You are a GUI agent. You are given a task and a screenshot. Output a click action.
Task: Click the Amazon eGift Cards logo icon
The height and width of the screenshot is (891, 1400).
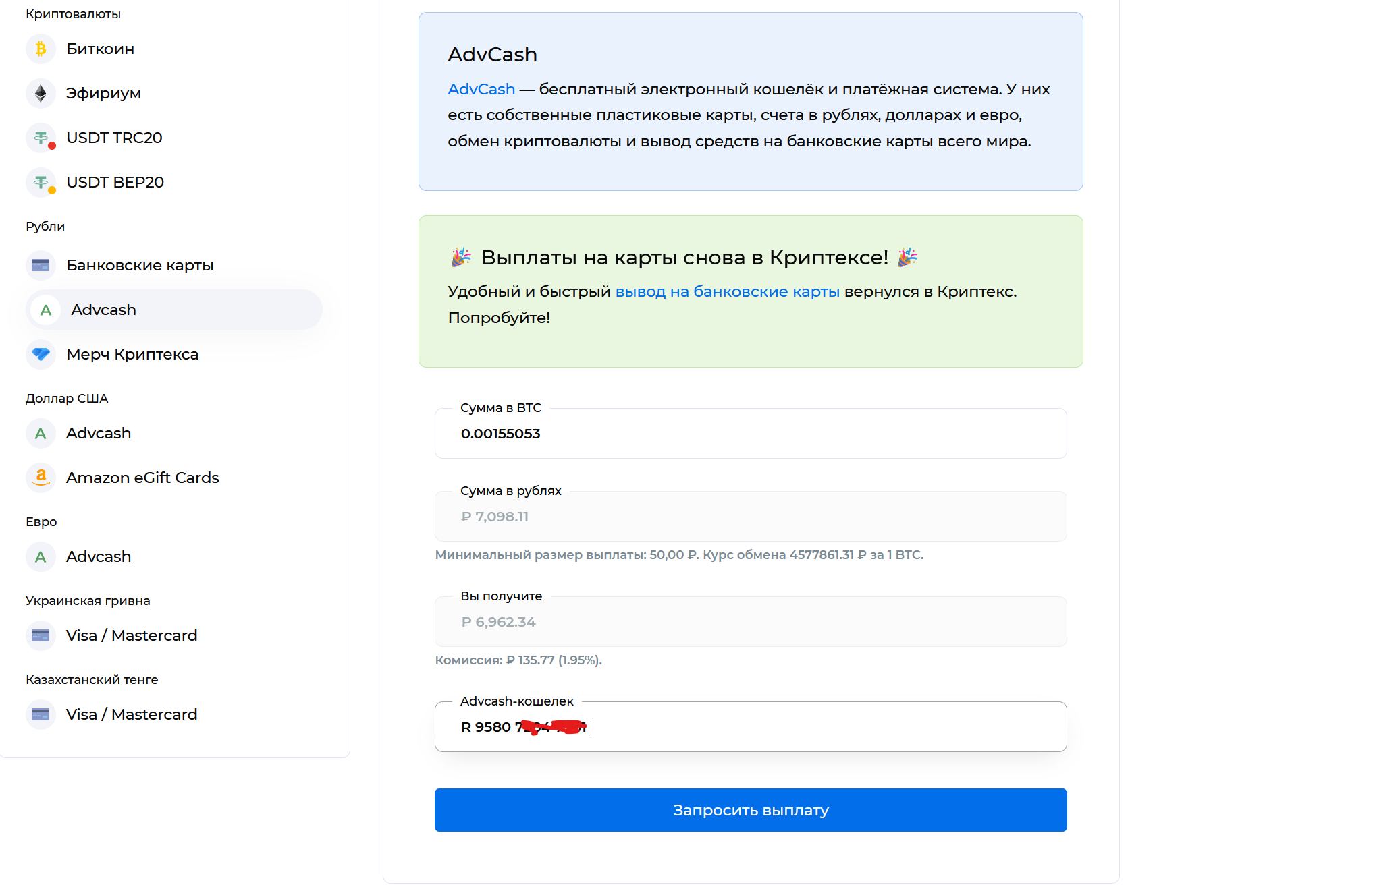click(x=41, y=478)
